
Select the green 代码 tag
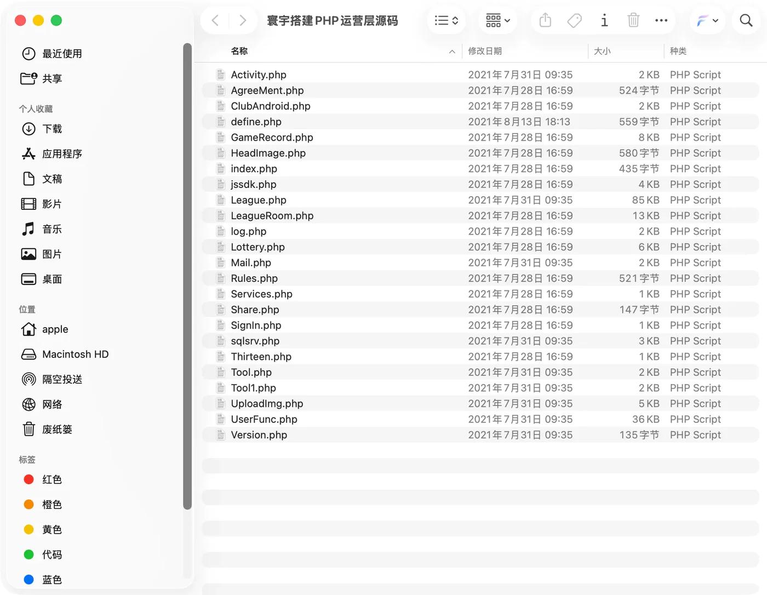point(43,555)
